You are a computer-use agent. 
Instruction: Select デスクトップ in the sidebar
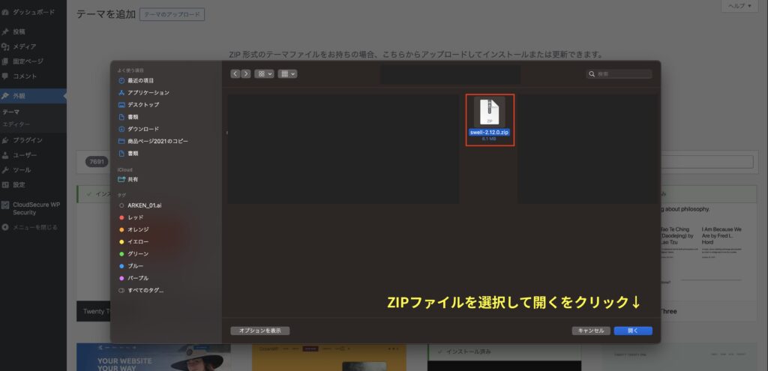[142, 104]
